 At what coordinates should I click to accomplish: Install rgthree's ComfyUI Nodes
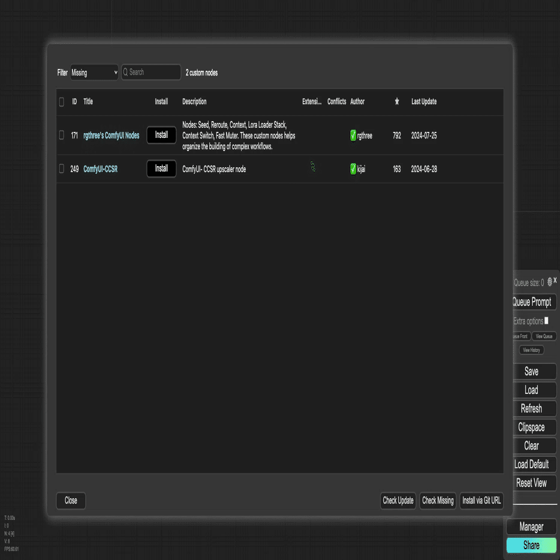point(161,135)
